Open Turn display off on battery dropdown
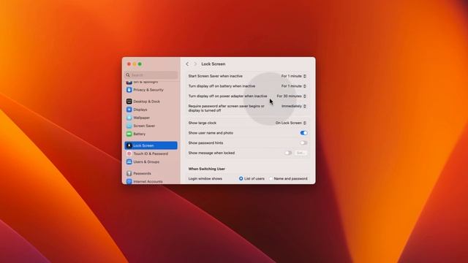 [294, 86]
